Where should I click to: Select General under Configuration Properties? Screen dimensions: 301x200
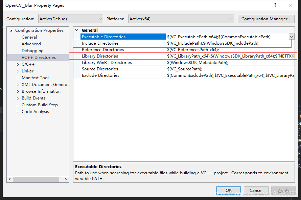29,37
